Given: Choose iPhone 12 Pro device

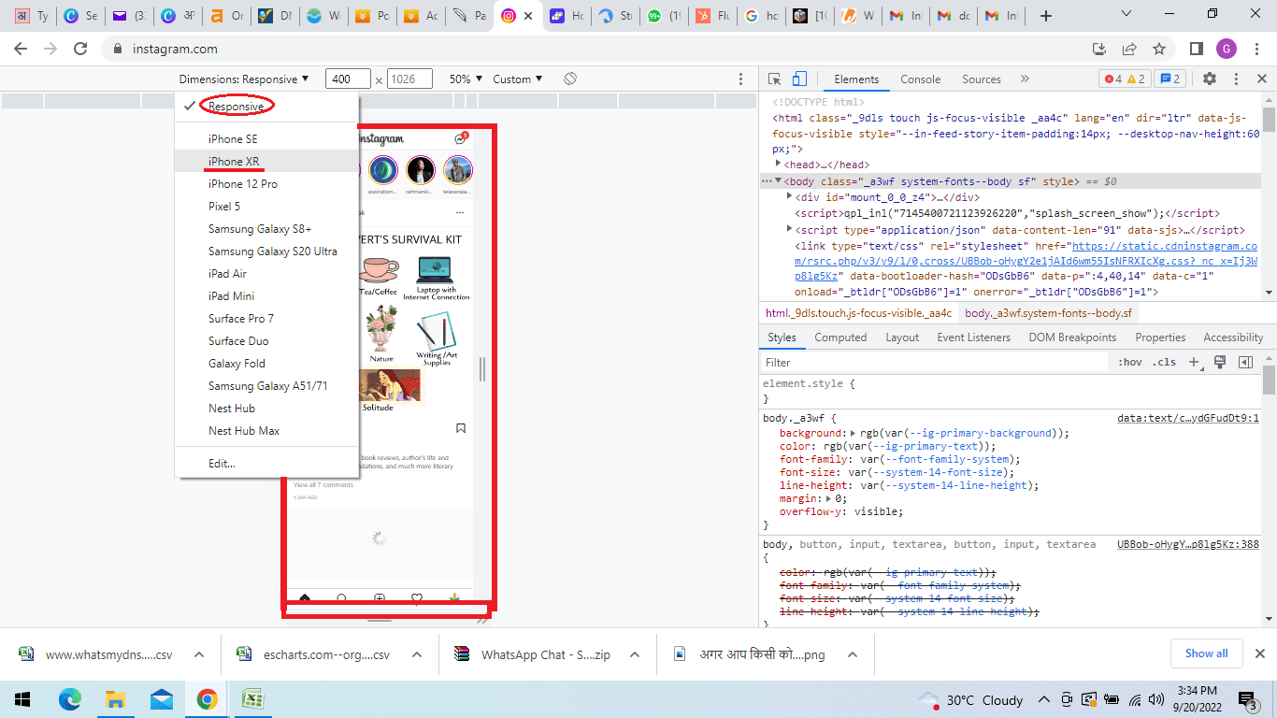Looking at the screenshot, I should point(266,184).
